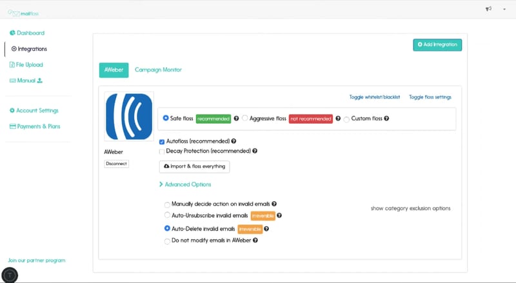The image size is (516, 283).
Task: Click Toggle floss settings link
Action: 430,97
